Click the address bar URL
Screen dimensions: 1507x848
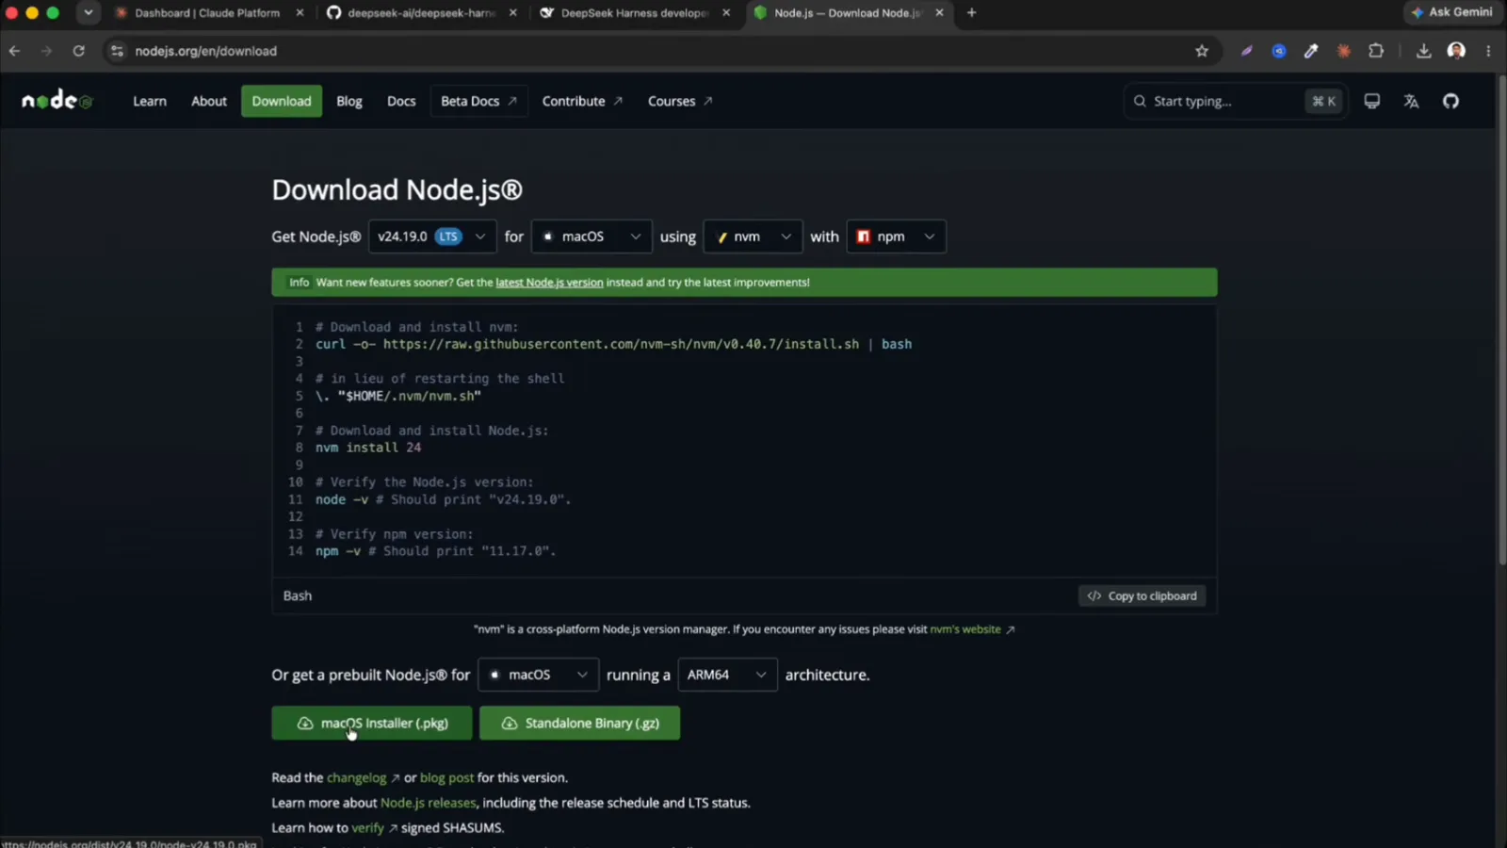pos(205,51)
